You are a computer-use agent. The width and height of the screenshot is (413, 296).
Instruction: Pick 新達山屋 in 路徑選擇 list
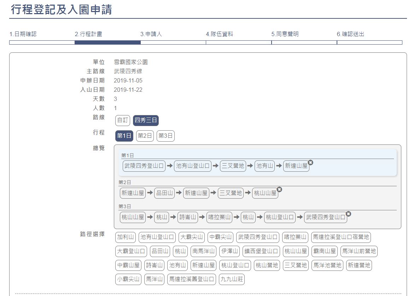click(x=203, y=266)
